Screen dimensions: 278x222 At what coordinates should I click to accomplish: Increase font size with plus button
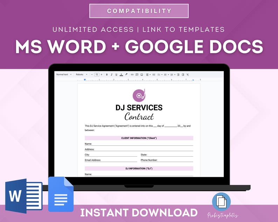tap(102, 74)
